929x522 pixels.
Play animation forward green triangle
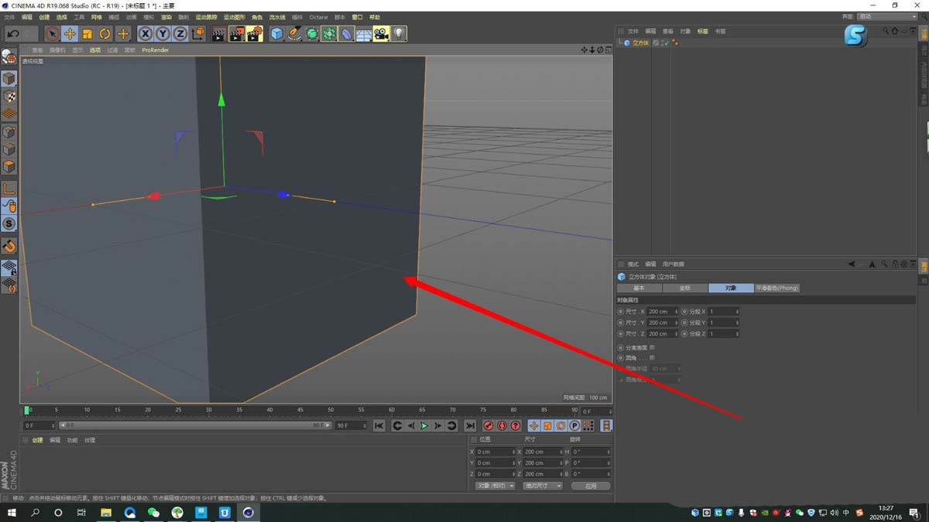click(x=424, y=425)
